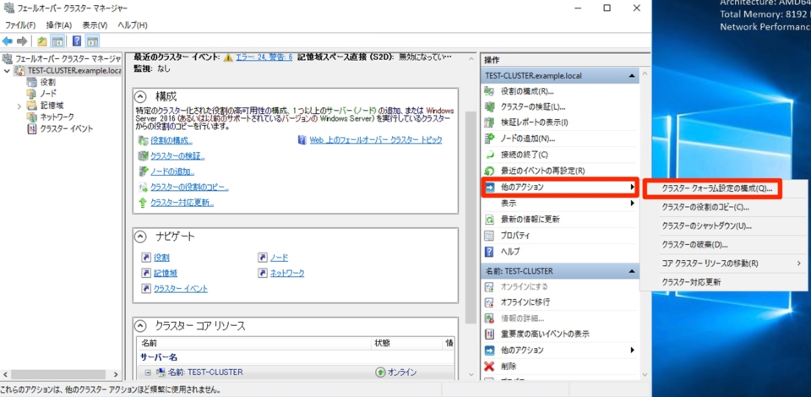Collapse the TEST-CLUSTER.example.local tree node
Screen dimensions: 811x397
pos(7,70)
